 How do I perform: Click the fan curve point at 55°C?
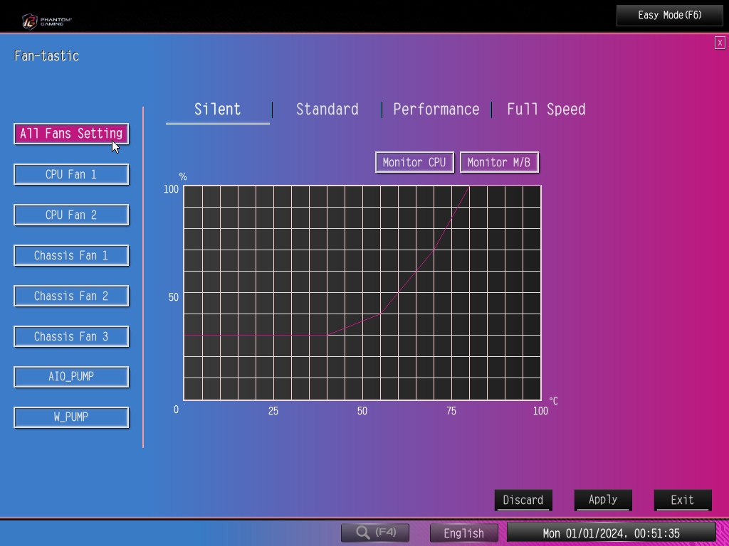click(380, 314)
